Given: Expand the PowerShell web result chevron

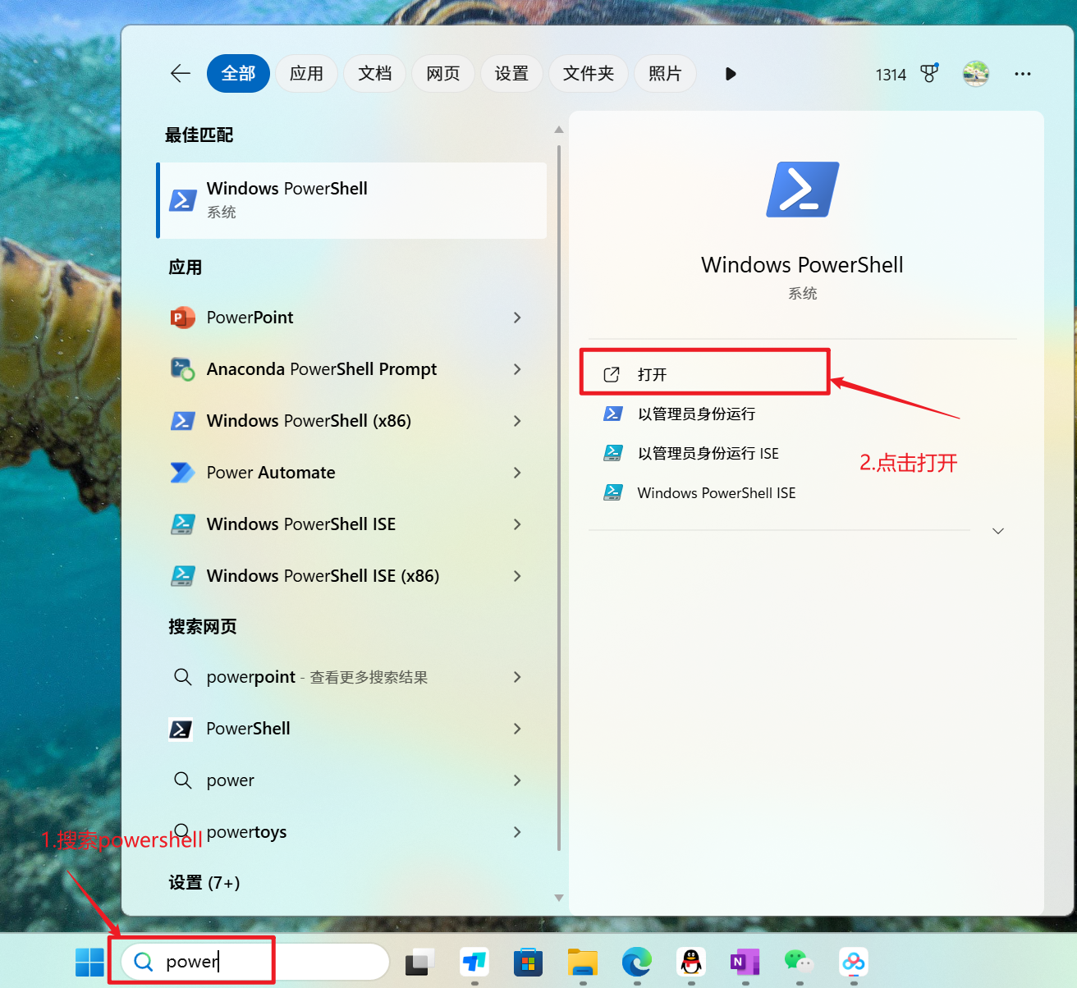Looking at the screenshot, I should tap(517, 729).
